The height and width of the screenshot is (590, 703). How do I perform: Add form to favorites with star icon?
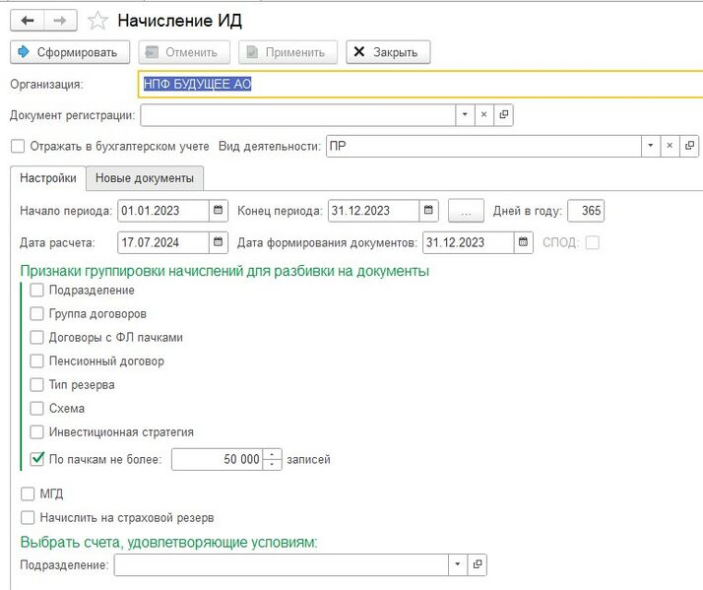click(97, 20)
